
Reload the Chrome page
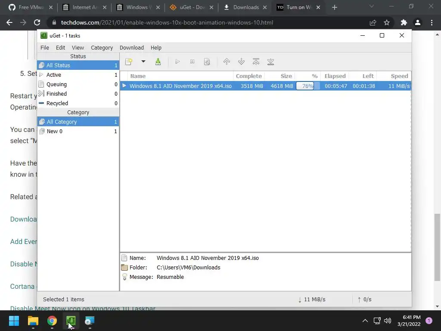(x=37, y=22)
